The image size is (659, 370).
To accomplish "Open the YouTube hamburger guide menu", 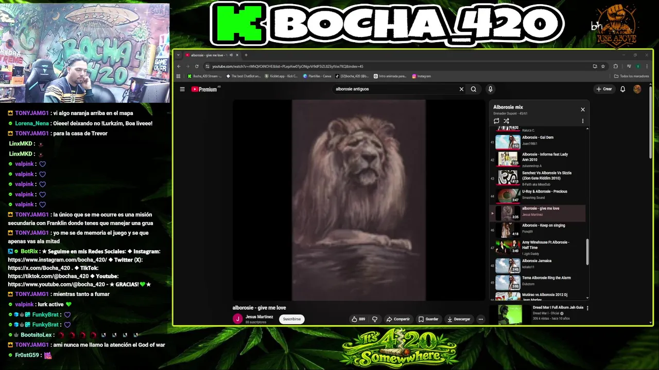I will 182,89.
